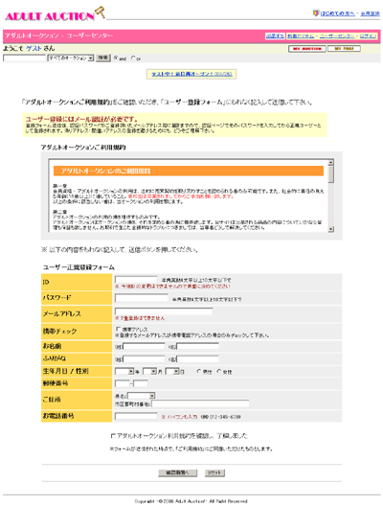
Task: Open the prefecture dropdown under ご住所
Action: 141,396
